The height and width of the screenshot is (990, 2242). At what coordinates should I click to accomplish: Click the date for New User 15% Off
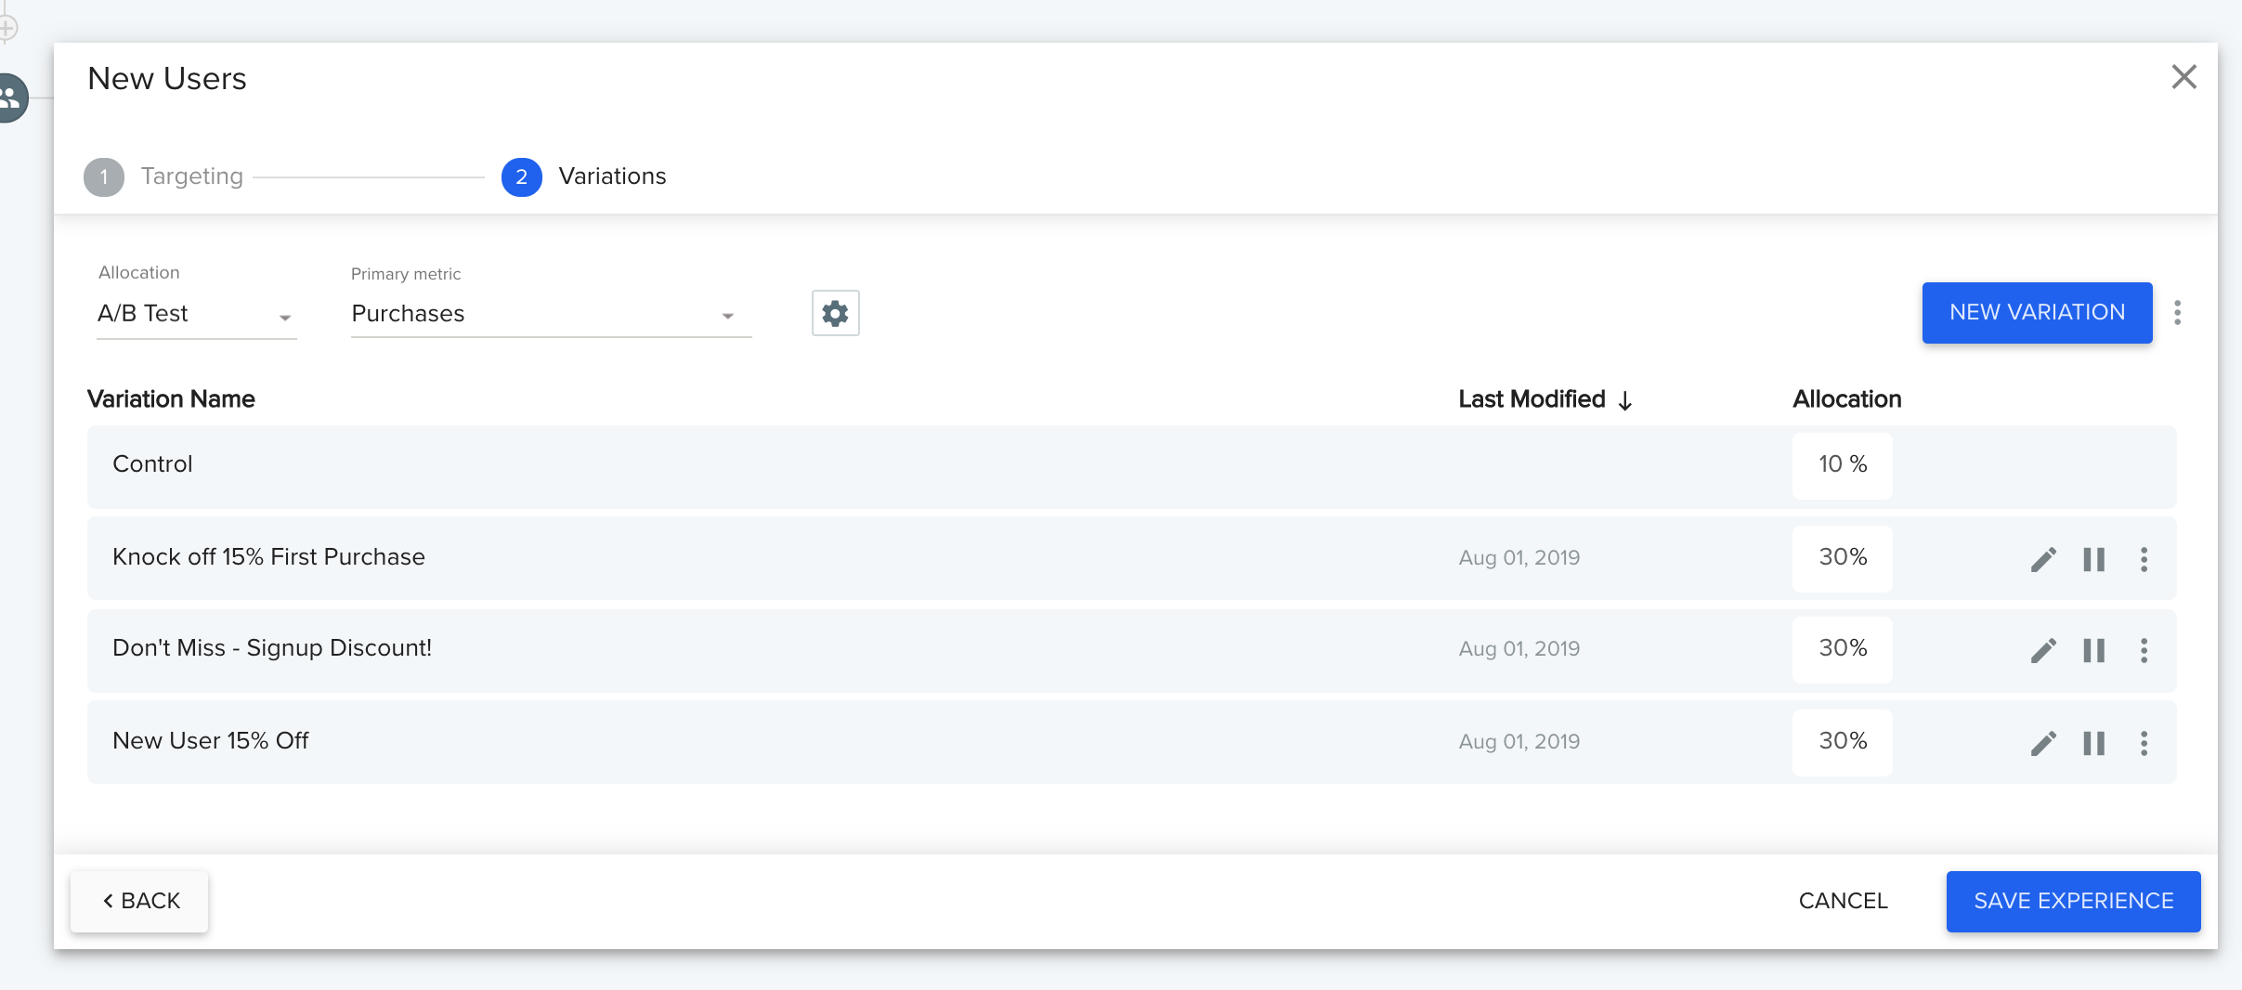coord(1519,742)
